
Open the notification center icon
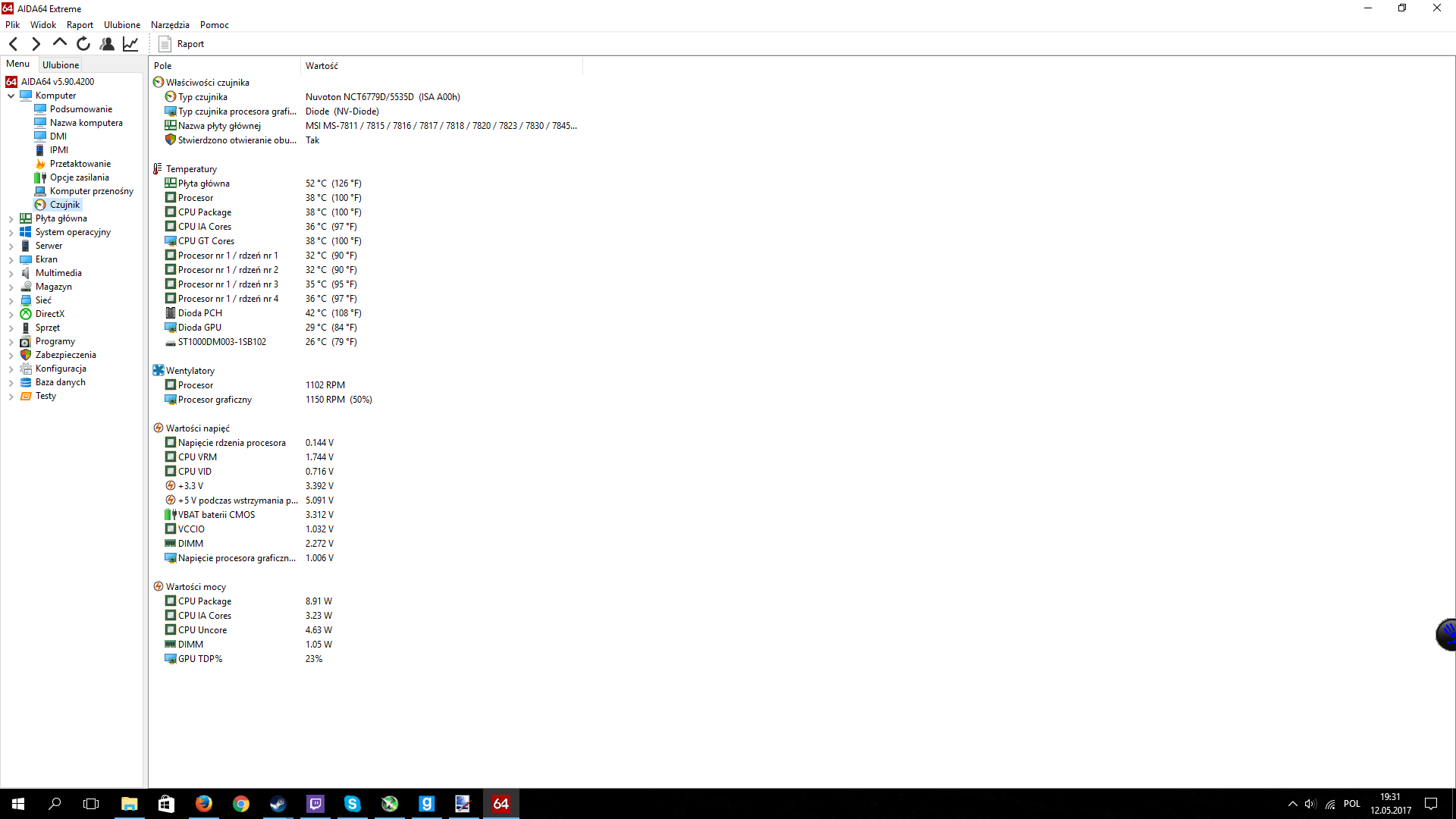pyautogui.click(x=1431, y=804)
